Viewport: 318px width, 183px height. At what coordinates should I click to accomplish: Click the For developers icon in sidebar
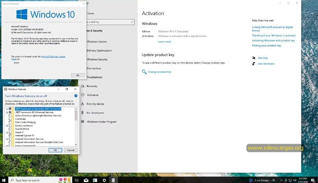[x=82, y=113]
